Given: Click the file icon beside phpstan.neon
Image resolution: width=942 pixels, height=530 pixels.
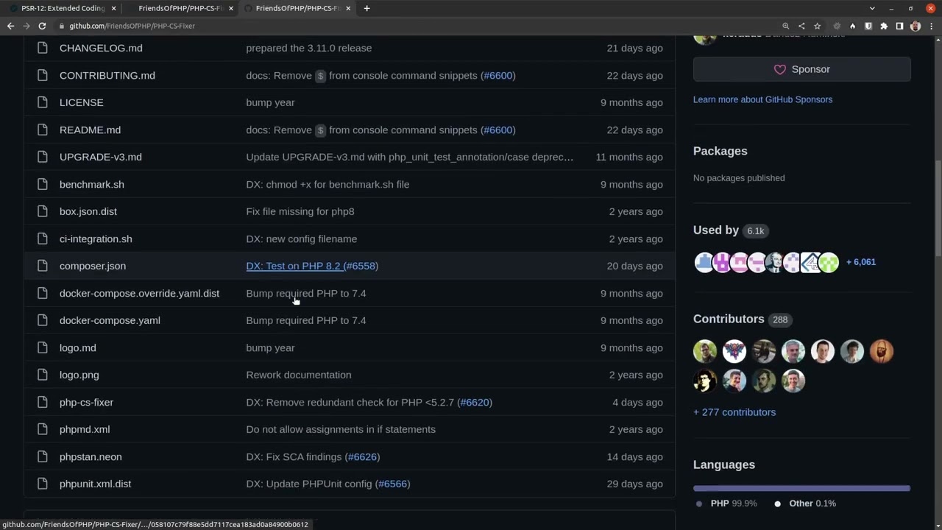Looking at the screenshot, I should 43,456.
